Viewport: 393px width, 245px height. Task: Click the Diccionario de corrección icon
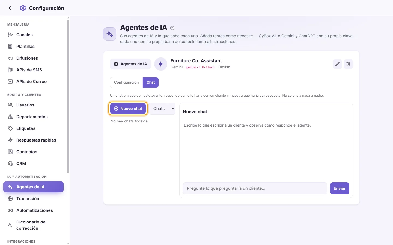pyautogui.click(x=10, y=225)
